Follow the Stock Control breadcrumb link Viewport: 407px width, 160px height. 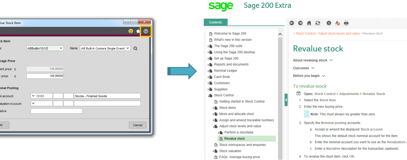click(x=306, y=33)
